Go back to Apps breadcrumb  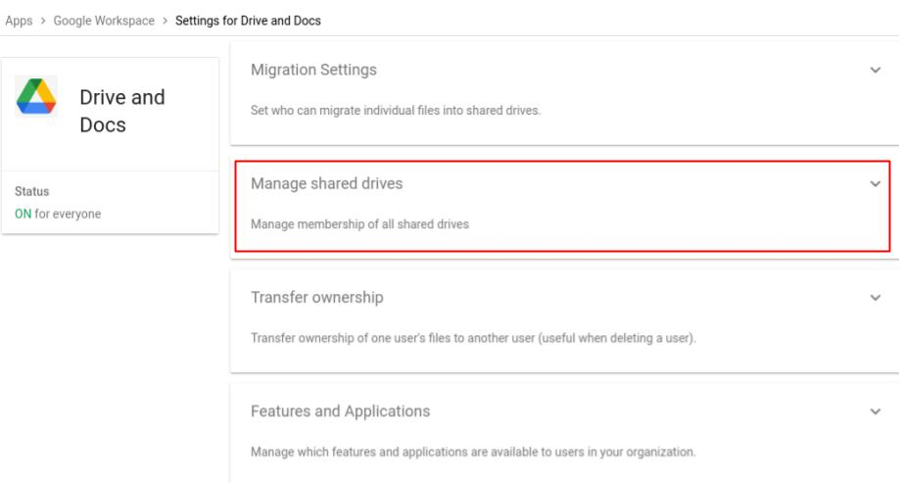tap(19, 21)
